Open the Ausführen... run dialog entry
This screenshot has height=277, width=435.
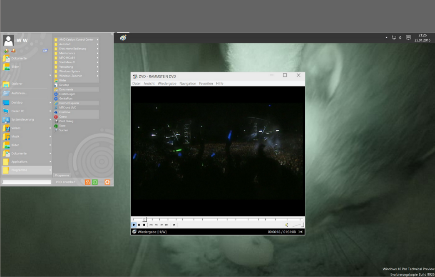point(26,93)
